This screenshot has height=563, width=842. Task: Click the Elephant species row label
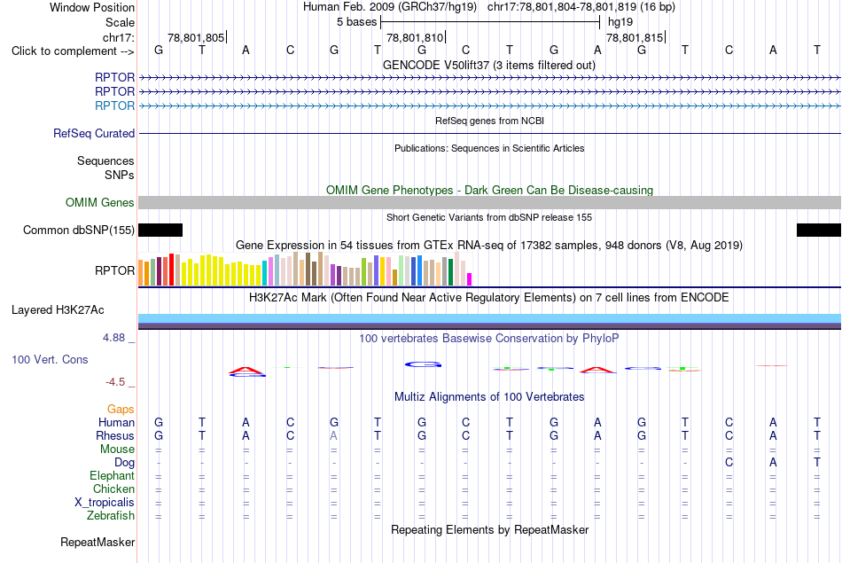(112, 476)
